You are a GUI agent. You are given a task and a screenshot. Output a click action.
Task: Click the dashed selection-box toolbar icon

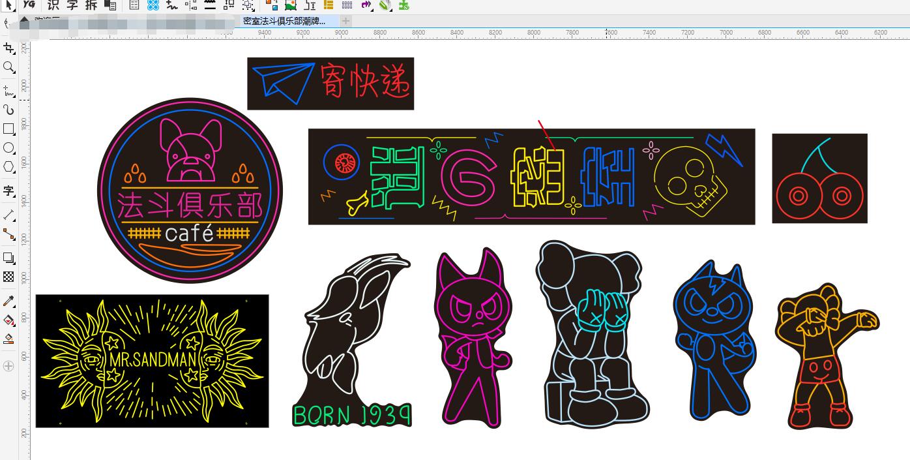click(x=248, y=5)
